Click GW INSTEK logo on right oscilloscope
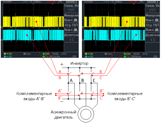Image resolution: width=161 pixels, height=123 pixels. coord(88,2)
